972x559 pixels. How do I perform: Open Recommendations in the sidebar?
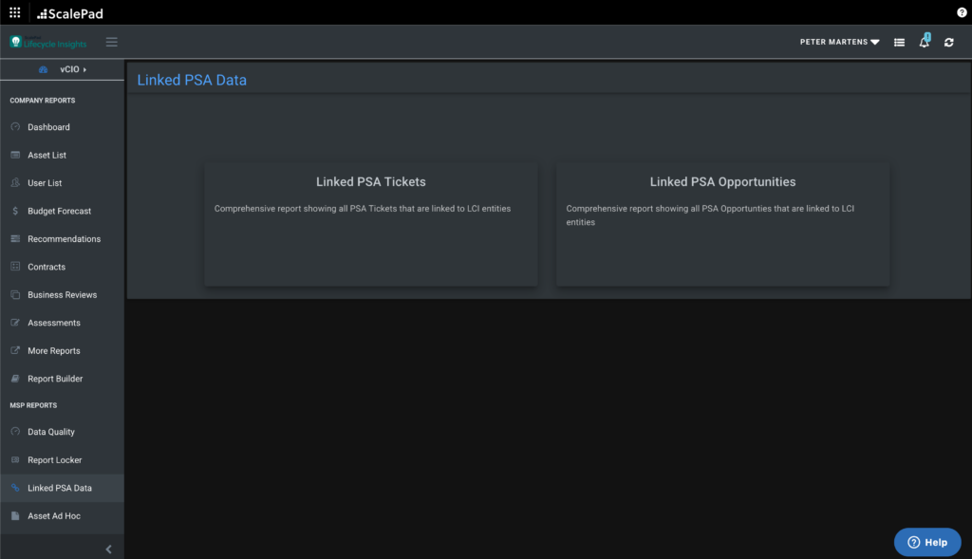click(62, 238)
